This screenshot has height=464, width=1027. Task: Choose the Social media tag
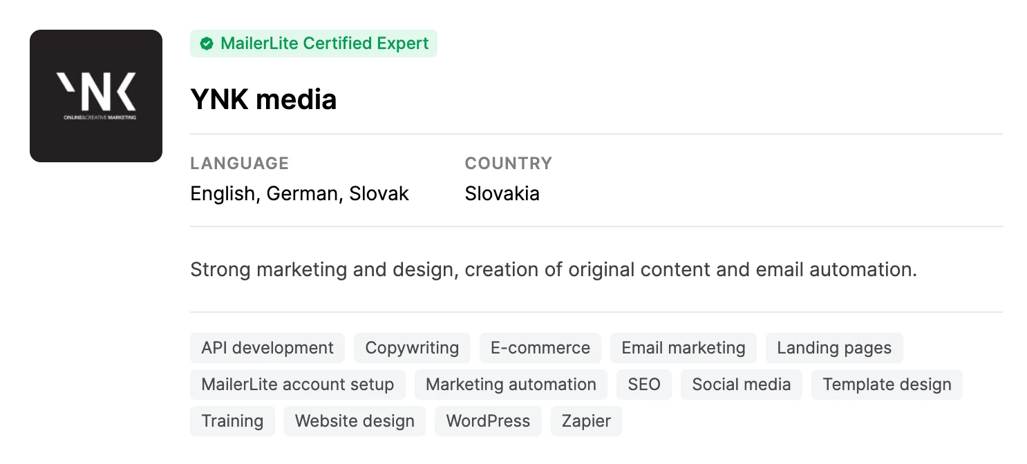(742, 385)
